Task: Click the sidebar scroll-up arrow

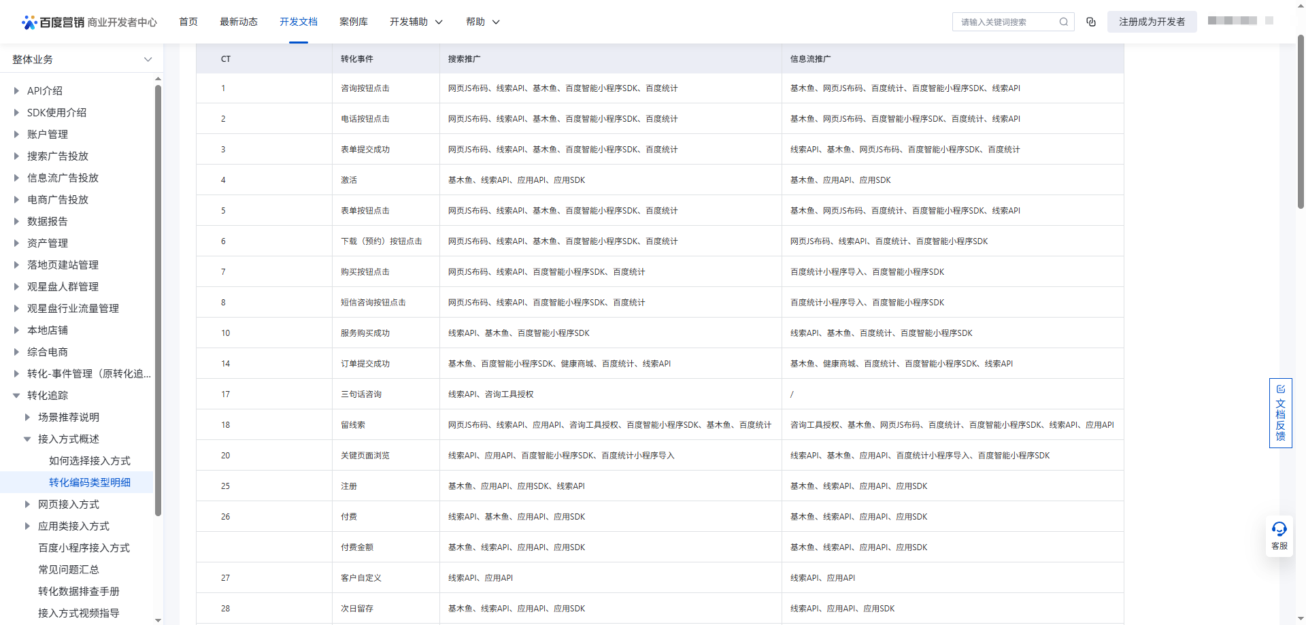Action: [x=158, y=79]
